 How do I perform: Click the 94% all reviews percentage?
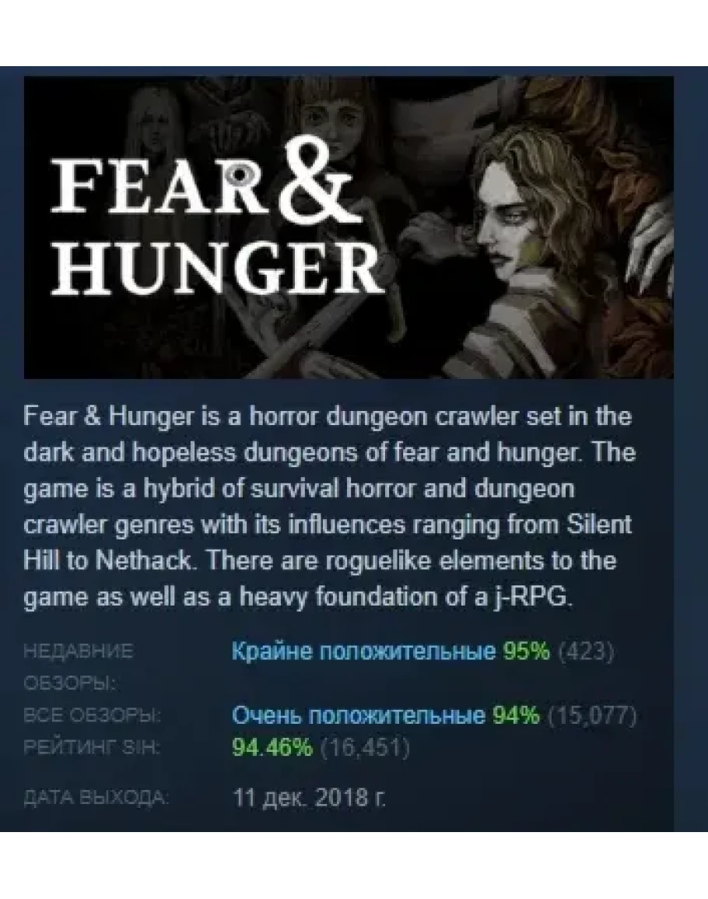pyautogui.click(x=516, y=715)
